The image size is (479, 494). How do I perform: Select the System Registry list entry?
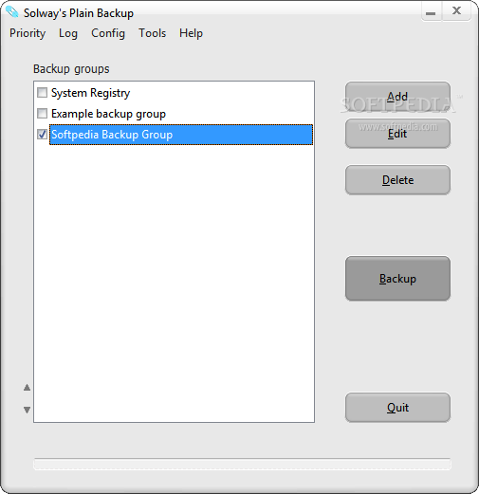[90, 93]
